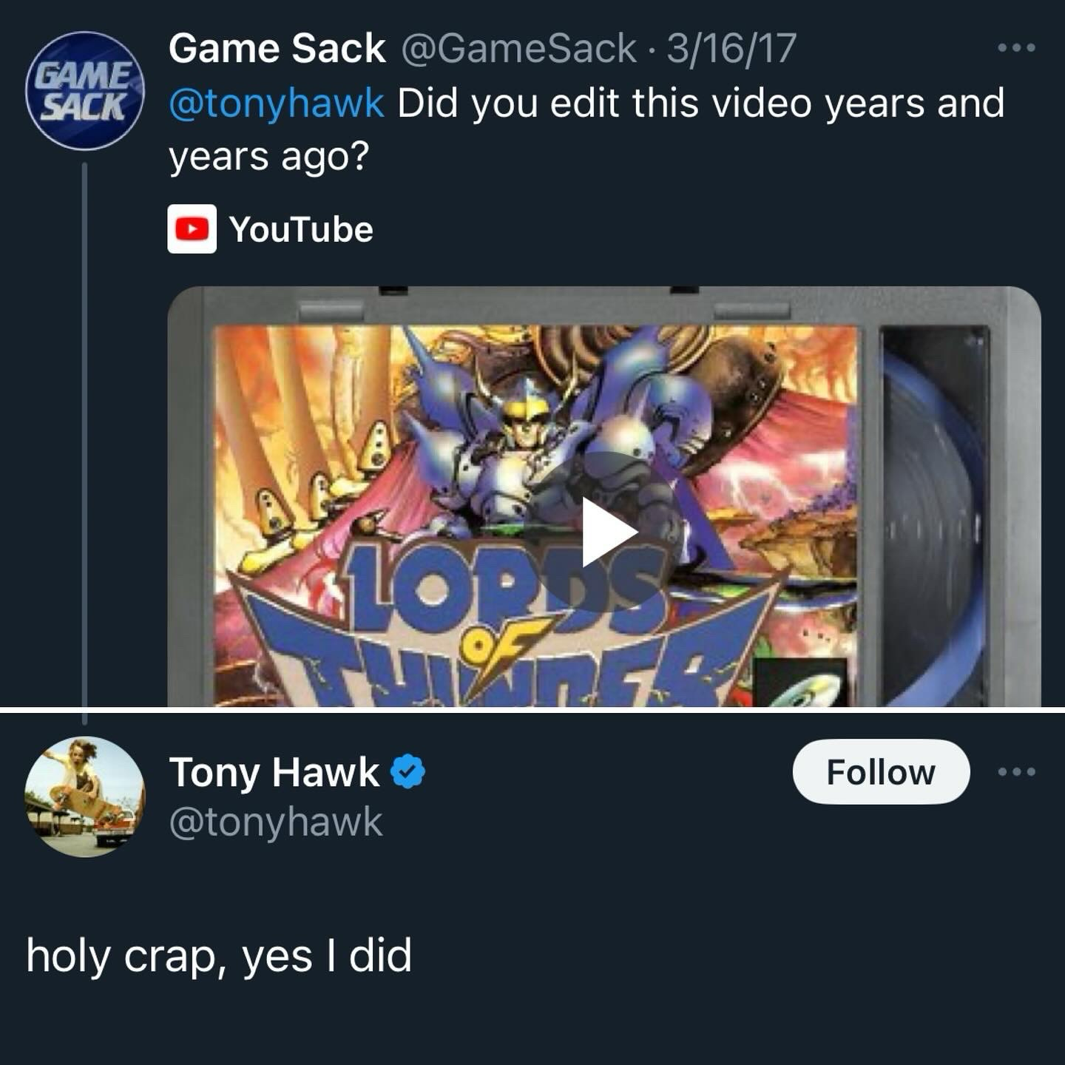The image size is (1065, 1065).
Task: Select the reply text holy crap, yes I did
Action: click(219, 956)
